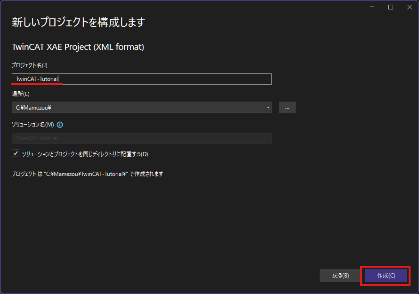Click the project creation path summary text

click(87, 174)
